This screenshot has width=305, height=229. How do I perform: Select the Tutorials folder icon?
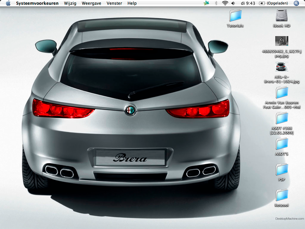(235, 15)
